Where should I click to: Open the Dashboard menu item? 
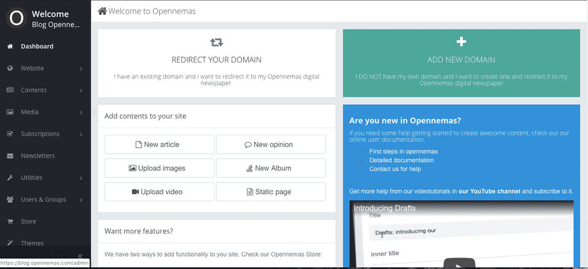[x=37, y=47]
